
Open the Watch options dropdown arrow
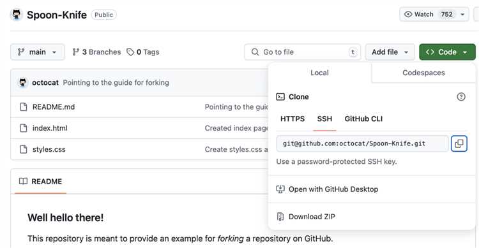tap(462, 14)
